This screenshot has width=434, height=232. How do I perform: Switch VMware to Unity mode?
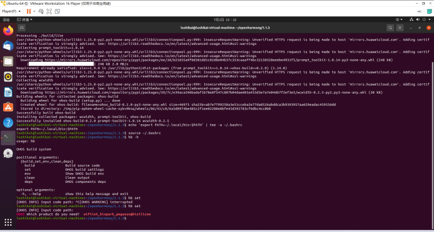tap(57, 11)
